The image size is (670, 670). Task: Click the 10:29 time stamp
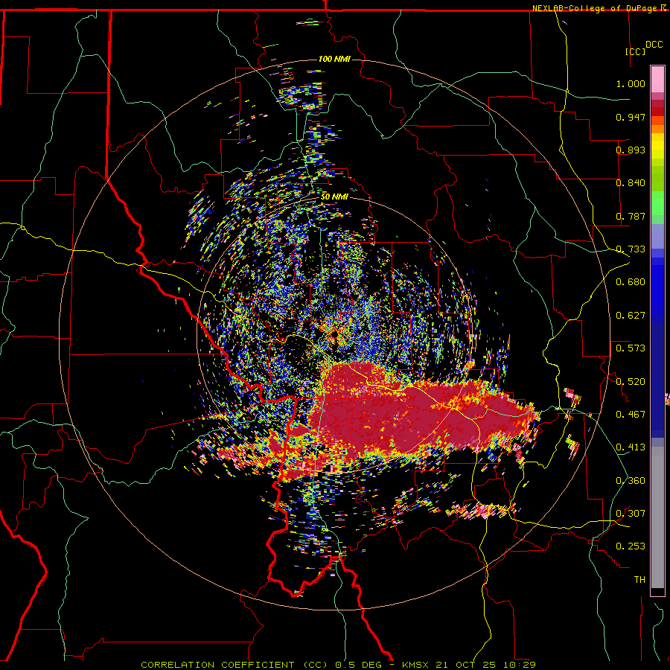[x=519, y=665]
